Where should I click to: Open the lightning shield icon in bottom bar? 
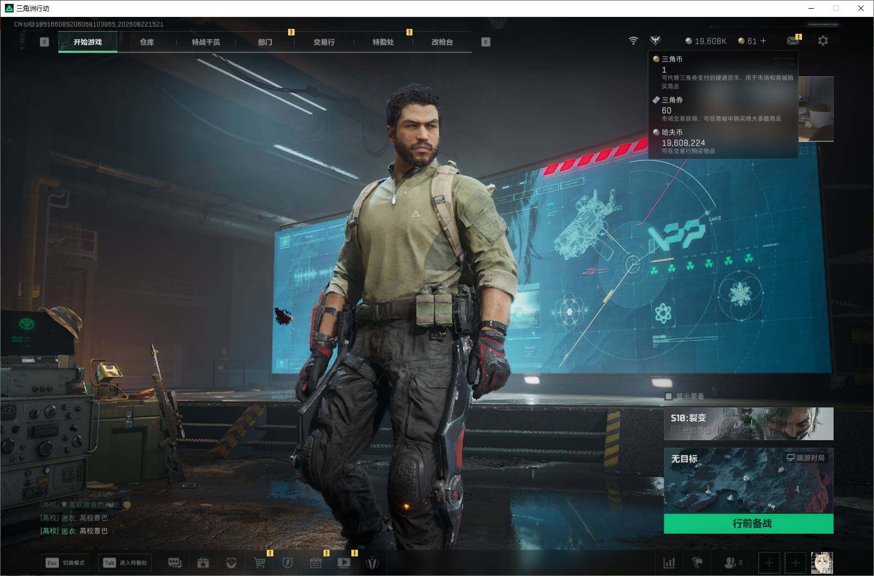[288, 563]
